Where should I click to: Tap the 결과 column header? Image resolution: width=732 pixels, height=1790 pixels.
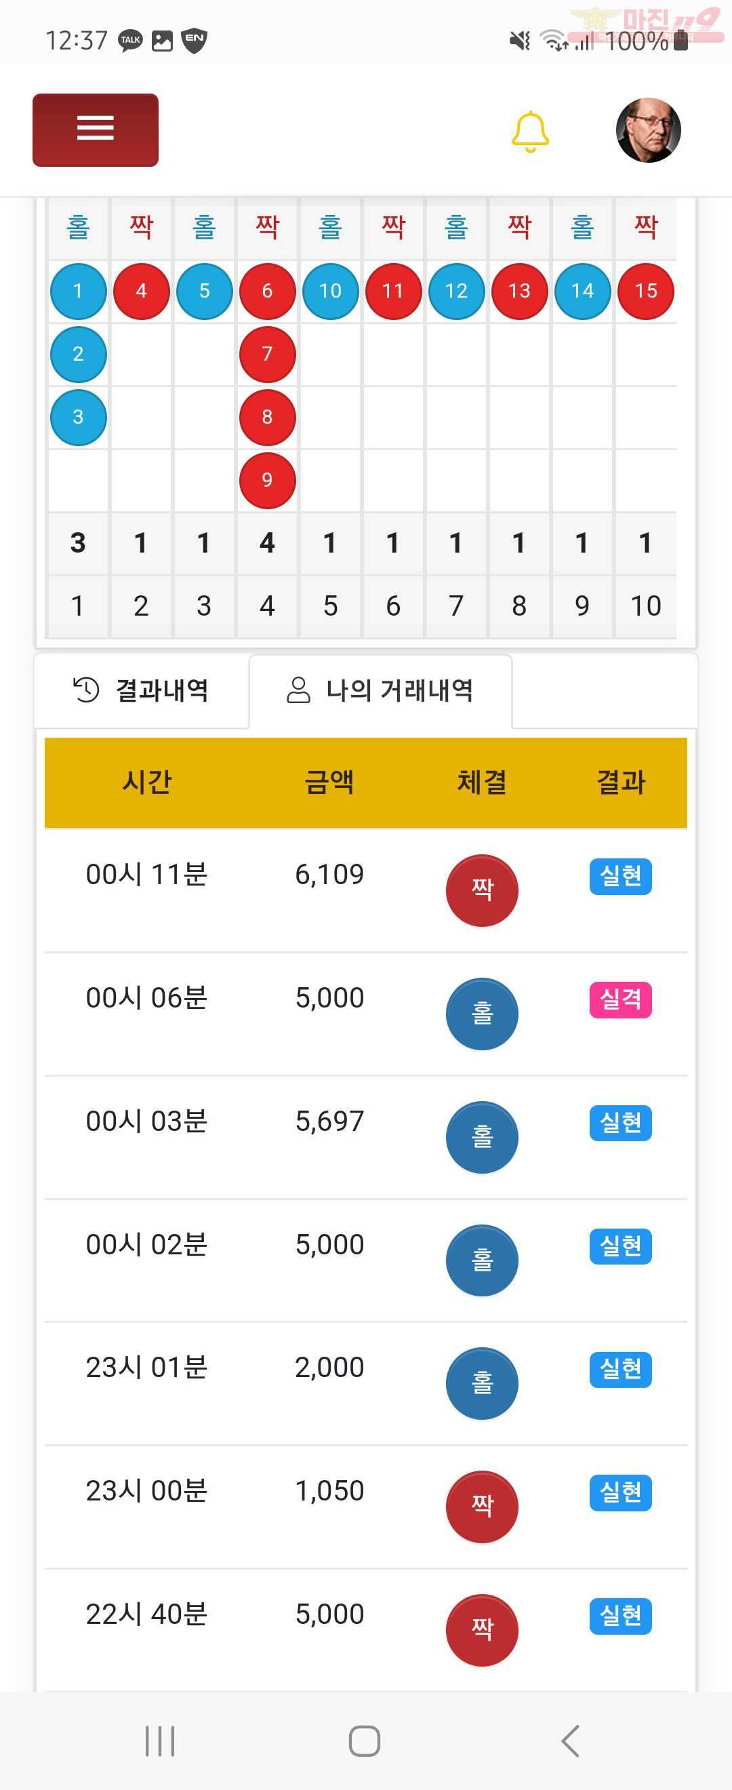[x=621, y=782]
